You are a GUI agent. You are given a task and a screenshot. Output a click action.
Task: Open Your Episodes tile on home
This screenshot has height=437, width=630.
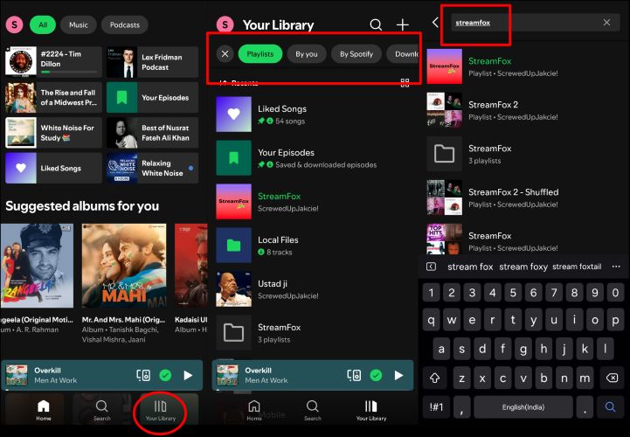point(152,97)
